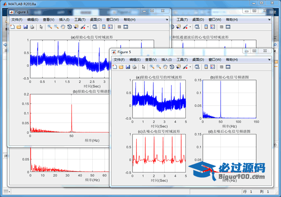Save Figure 1 using its floppy disk icon
Viewport: 281px width, 197px height.
click(26, 27)
